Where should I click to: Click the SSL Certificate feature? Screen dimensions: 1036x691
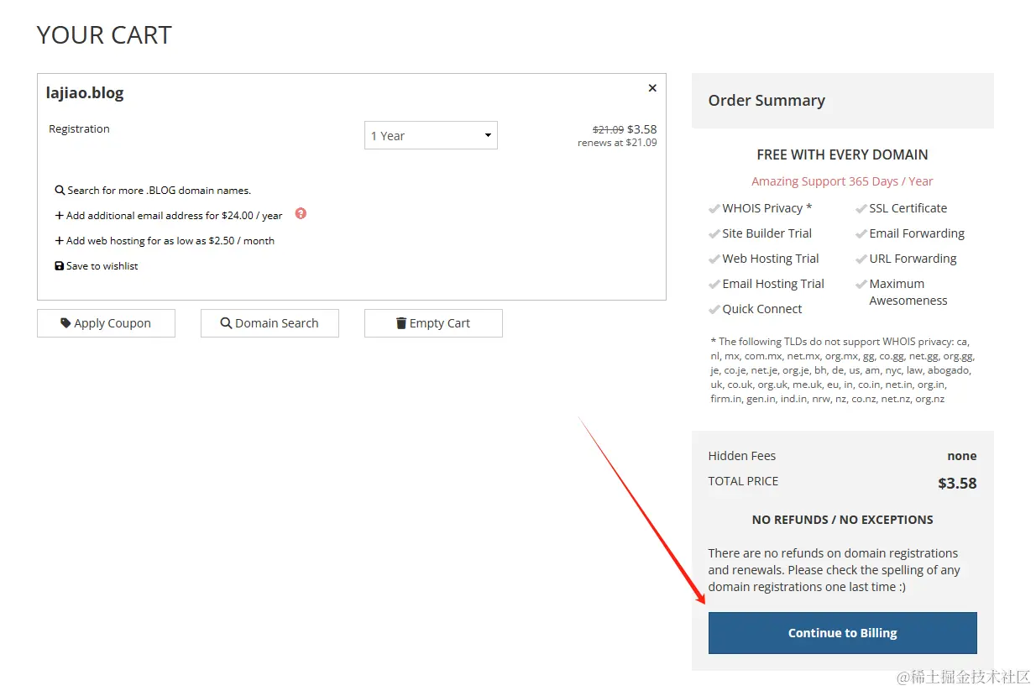(x=908, y=208)
